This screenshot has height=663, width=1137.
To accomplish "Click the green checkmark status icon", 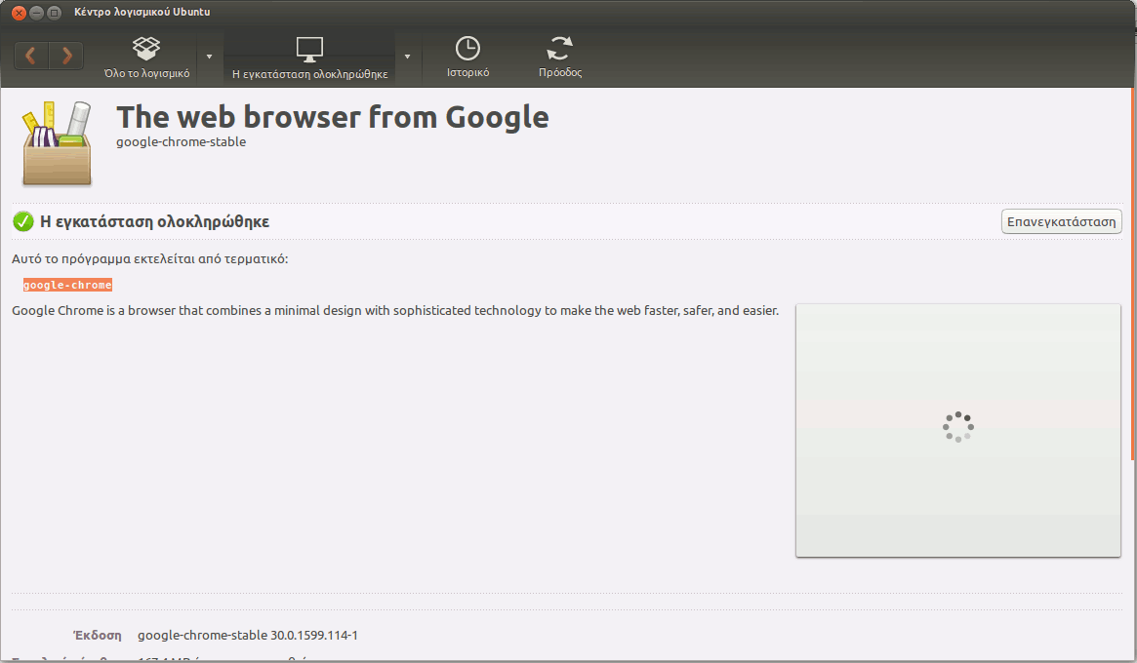I will [x=23, y=221].
